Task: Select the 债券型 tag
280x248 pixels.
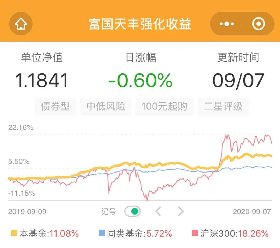Action: (55, 106)
